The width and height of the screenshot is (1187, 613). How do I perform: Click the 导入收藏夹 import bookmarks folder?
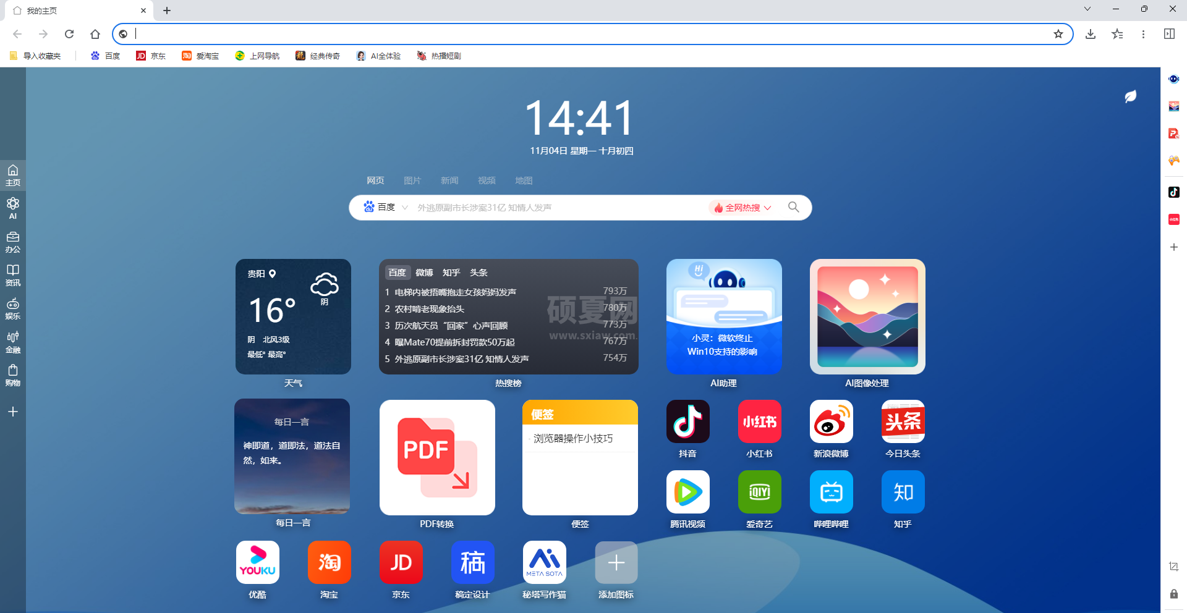35,56
